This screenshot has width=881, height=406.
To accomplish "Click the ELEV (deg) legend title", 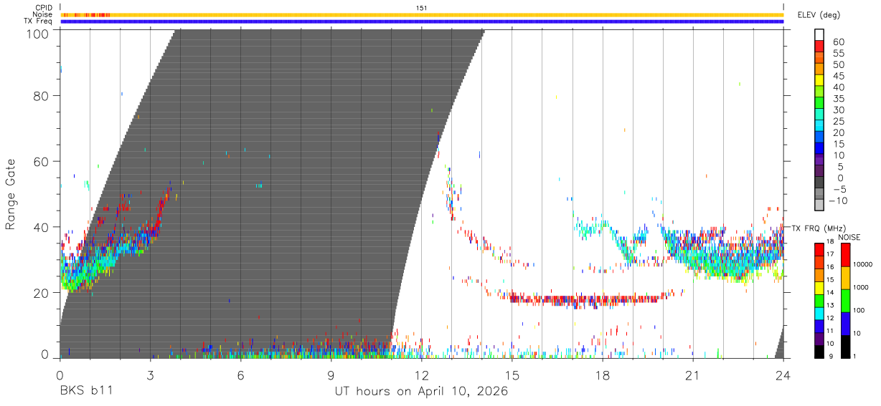I will (x=819, y=15).
